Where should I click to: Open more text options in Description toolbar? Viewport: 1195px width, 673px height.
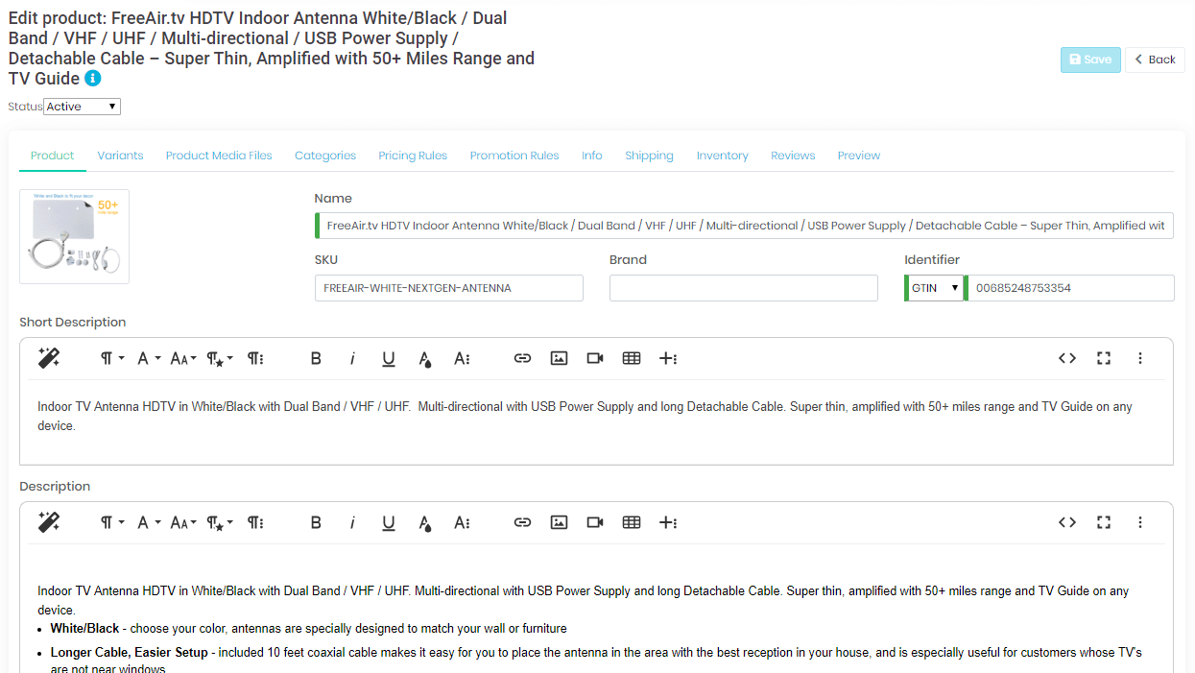(x=462, y=522)
